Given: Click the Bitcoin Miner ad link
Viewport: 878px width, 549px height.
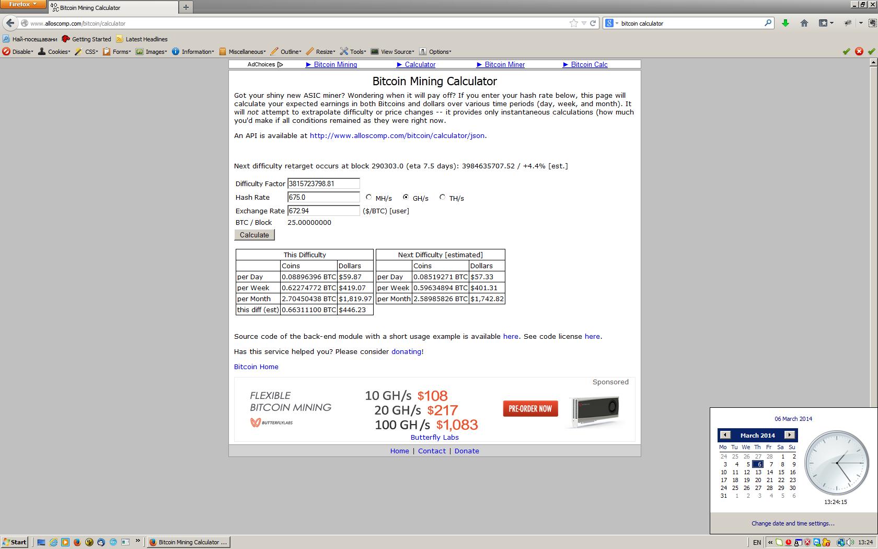Looking at the screenshot, I should 501,64.
